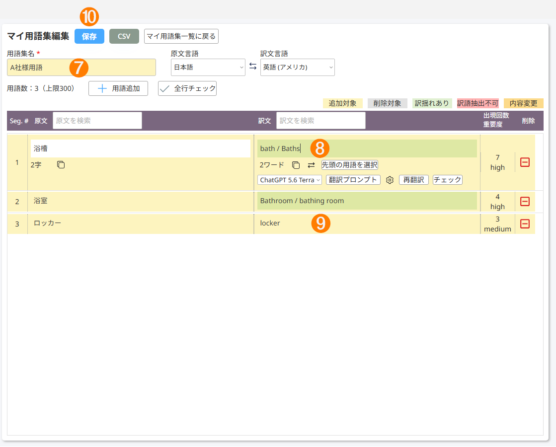Run 全行チェック on all rows
This screenshot has height=447, width=556.
tap(187, 88)
